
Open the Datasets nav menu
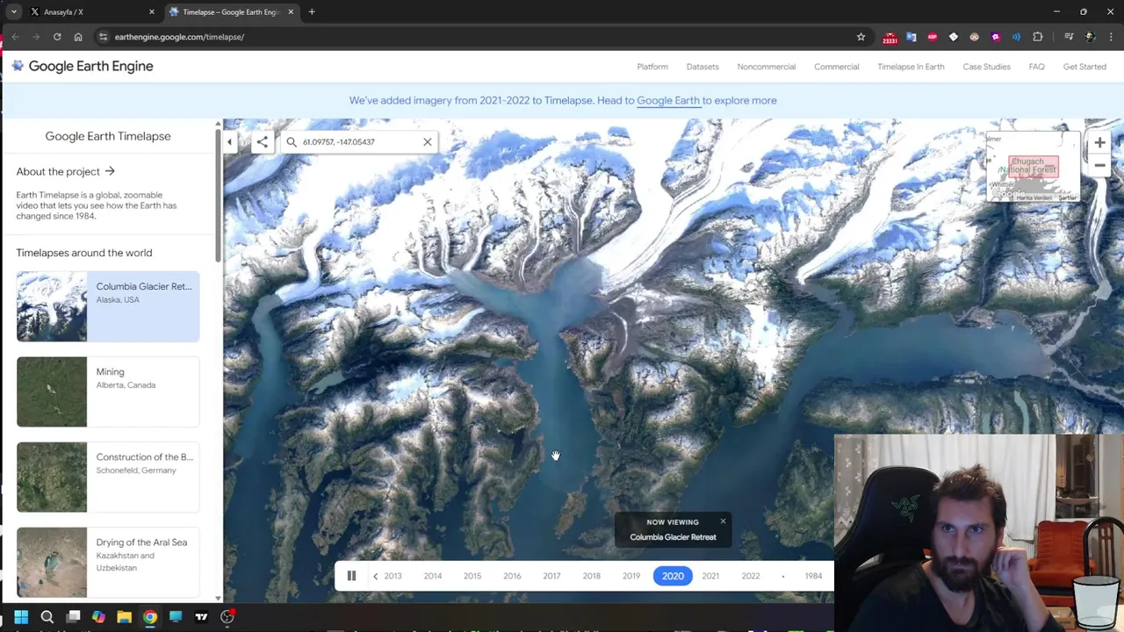(702, 67)
